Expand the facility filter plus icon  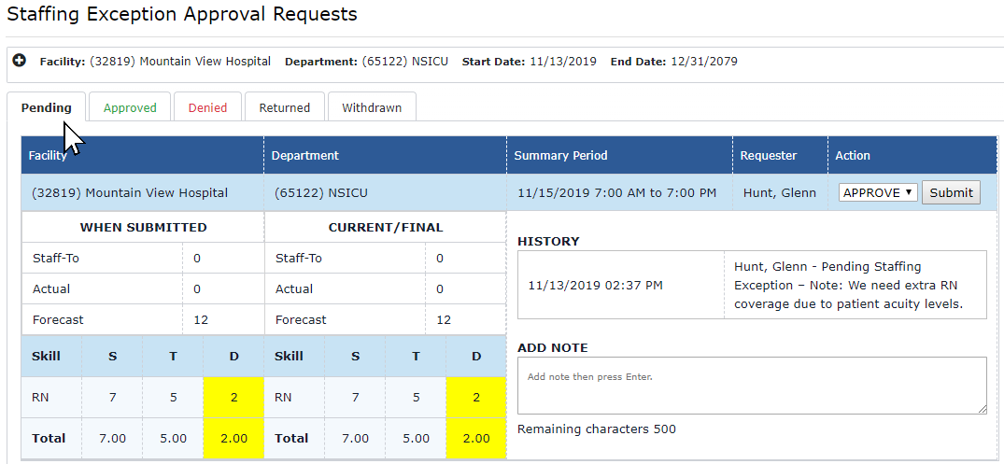point(19,61)
